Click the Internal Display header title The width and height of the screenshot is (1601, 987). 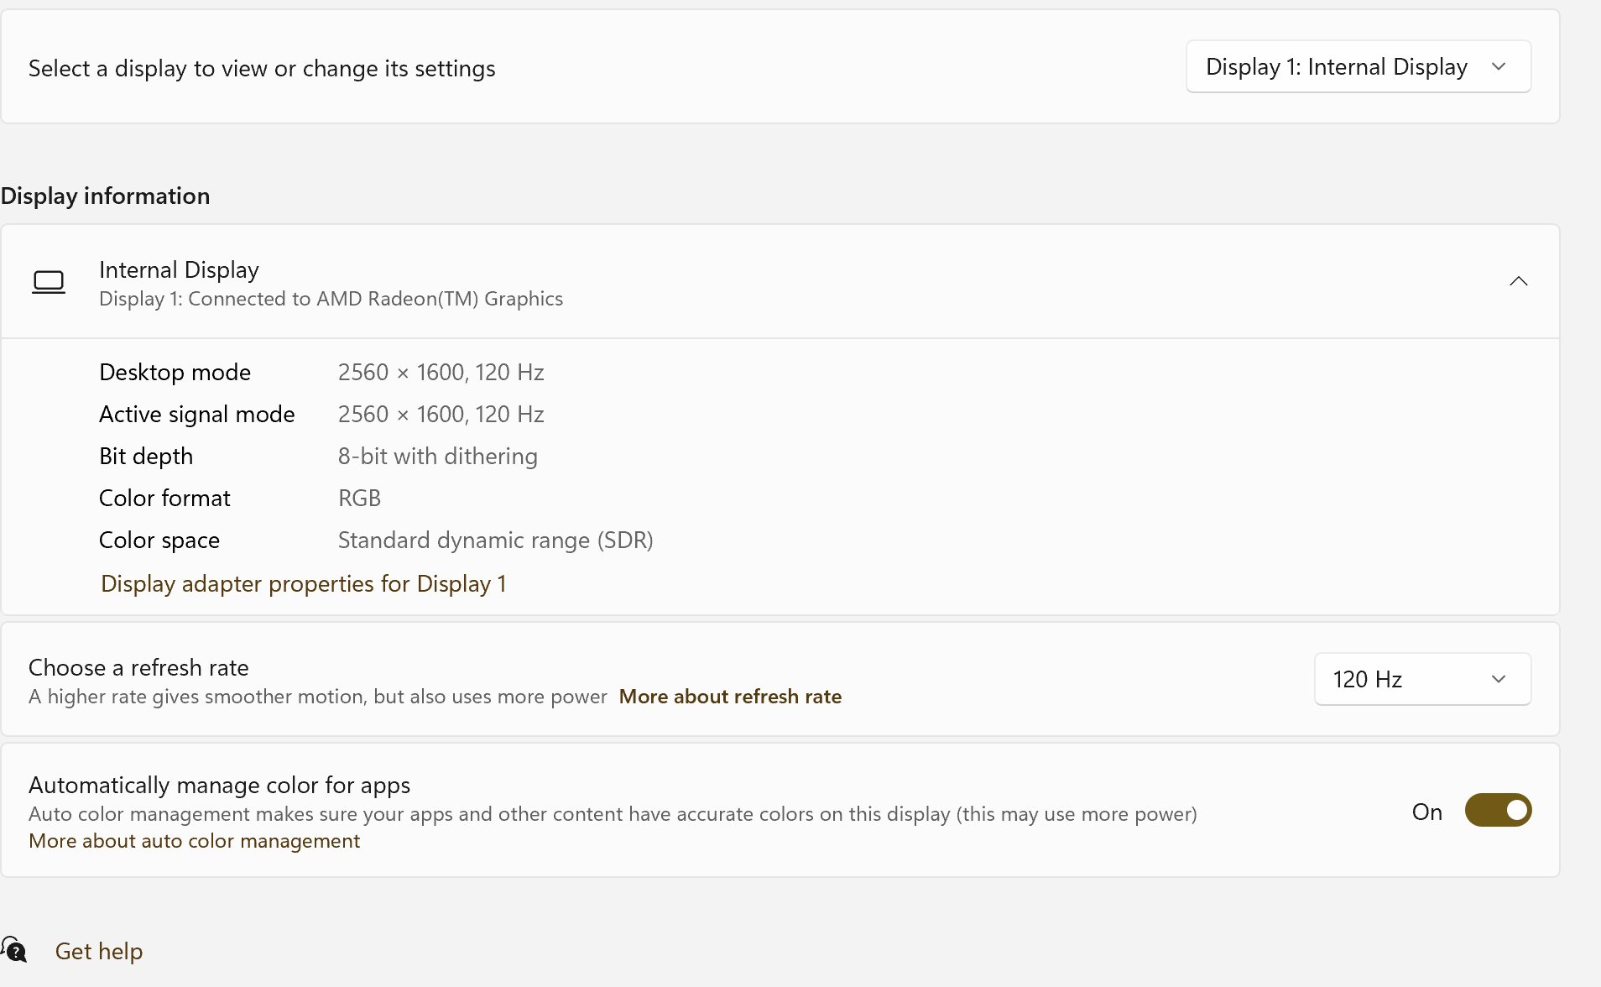179,269
